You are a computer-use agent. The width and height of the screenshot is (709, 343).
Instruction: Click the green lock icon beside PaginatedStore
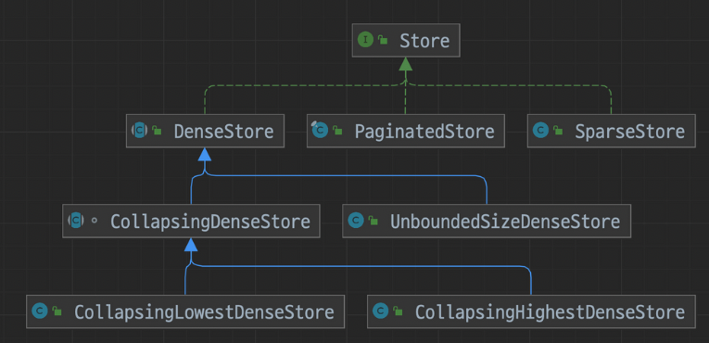tap(337, 131)
